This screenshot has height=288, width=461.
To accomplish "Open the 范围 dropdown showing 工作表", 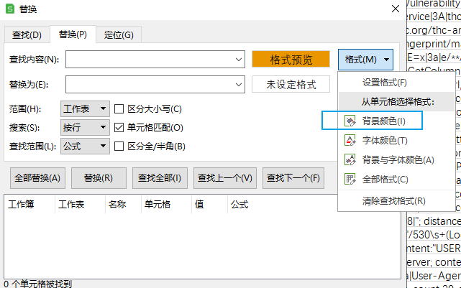I will pos(85,109).
